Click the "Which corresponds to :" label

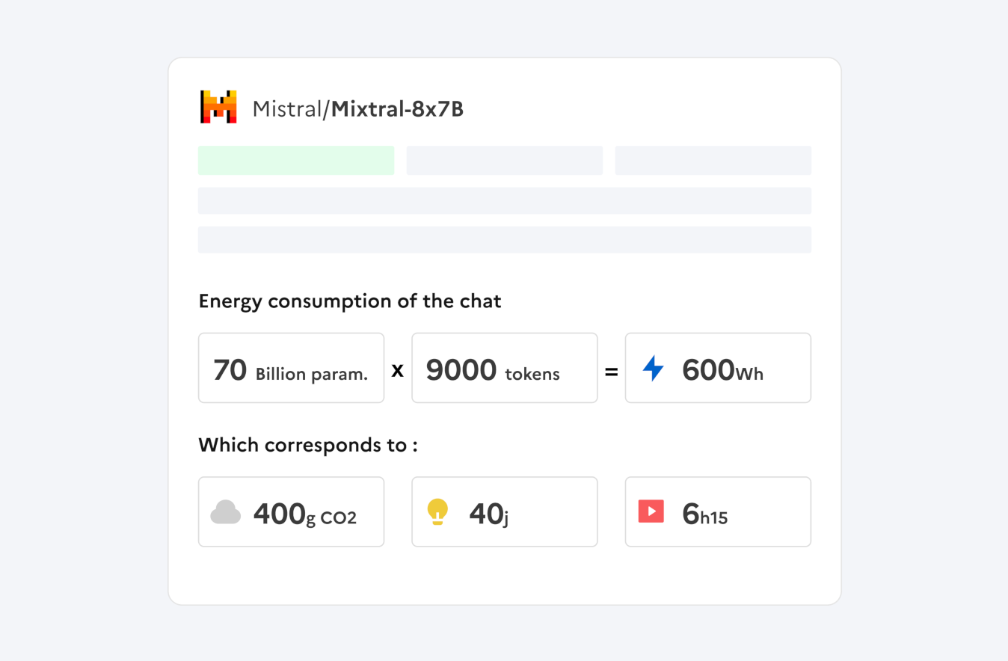tap(308, 446)
